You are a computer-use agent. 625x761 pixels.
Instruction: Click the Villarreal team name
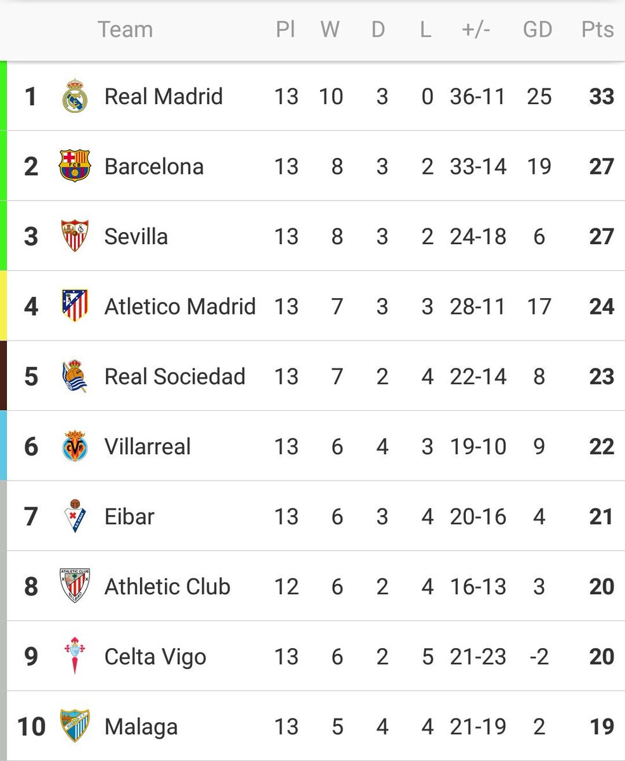click(x=148, y=446)
